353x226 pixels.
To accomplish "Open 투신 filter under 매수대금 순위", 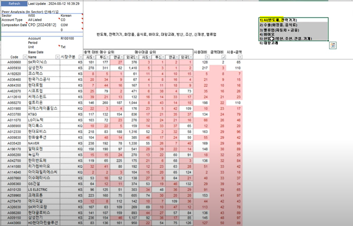I will tap(163, 57).
